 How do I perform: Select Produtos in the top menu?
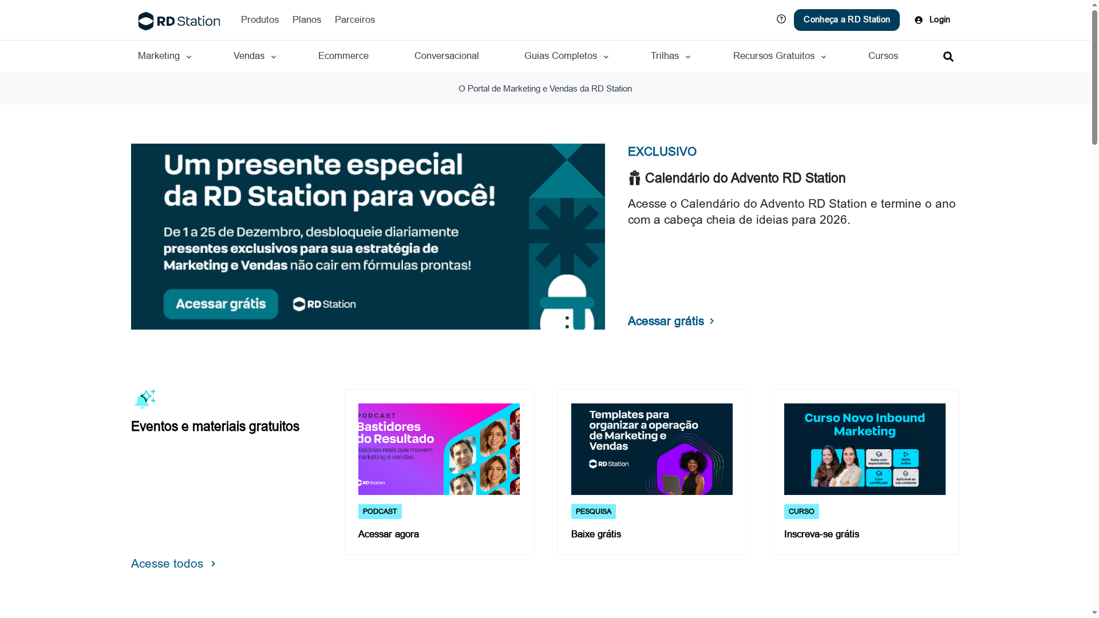(259, 19)
